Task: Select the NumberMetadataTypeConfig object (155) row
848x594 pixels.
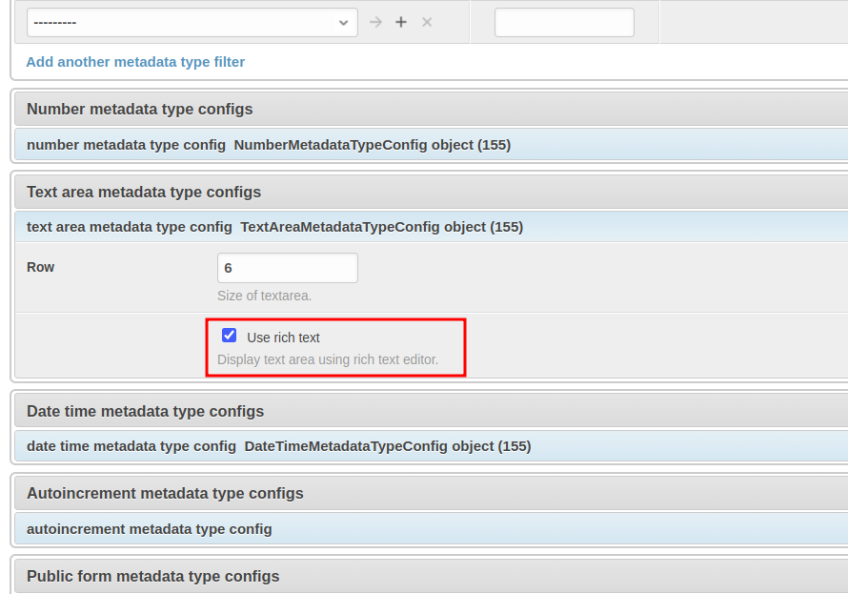Action: click(372, 145)
